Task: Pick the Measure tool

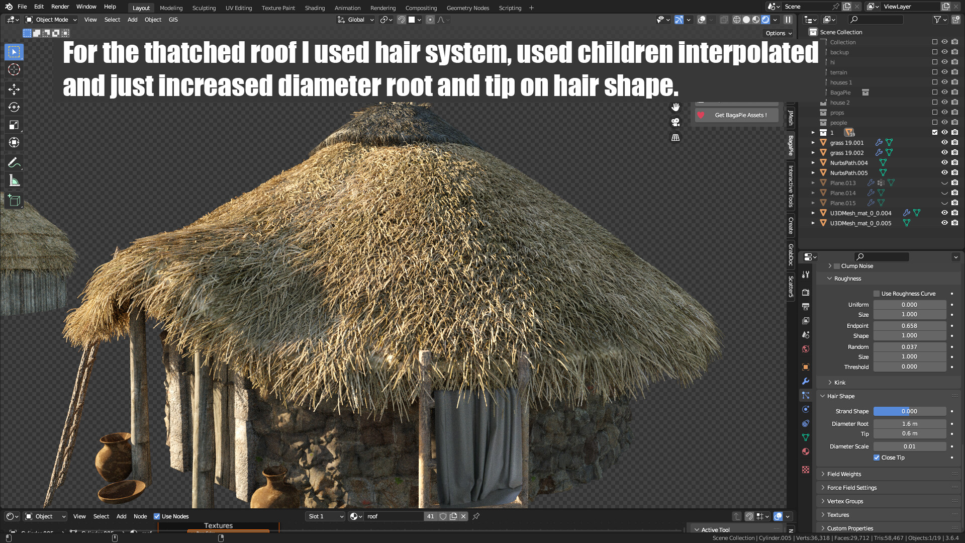Action: [x=14, y=180]
